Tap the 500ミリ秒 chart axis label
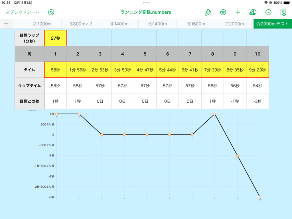 [x=47, y=124]
